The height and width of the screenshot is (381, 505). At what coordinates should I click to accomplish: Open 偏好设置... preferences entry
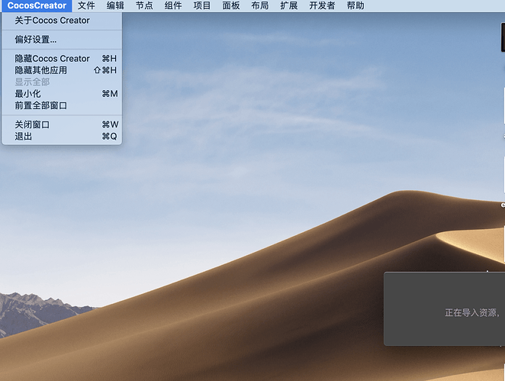[x=62, y=40]
